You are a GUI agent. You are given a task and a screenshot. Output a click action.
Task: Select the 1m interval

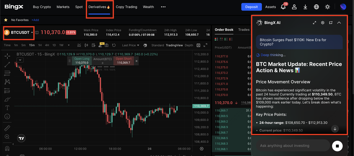pos(16,45)
